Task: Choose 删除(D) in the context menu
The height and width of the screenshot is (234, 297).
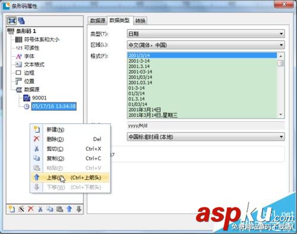Action: 70,139
